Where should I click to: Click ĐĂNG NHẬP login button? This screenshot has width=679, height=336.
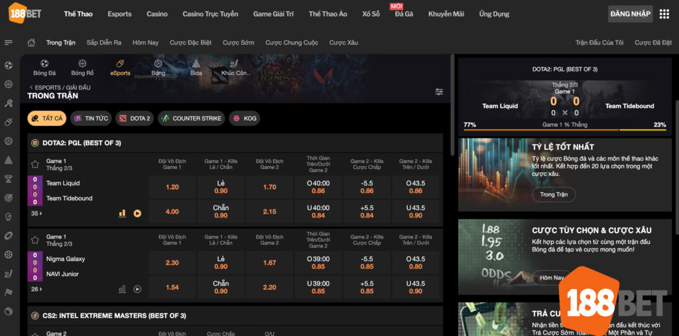pos(631,14)
